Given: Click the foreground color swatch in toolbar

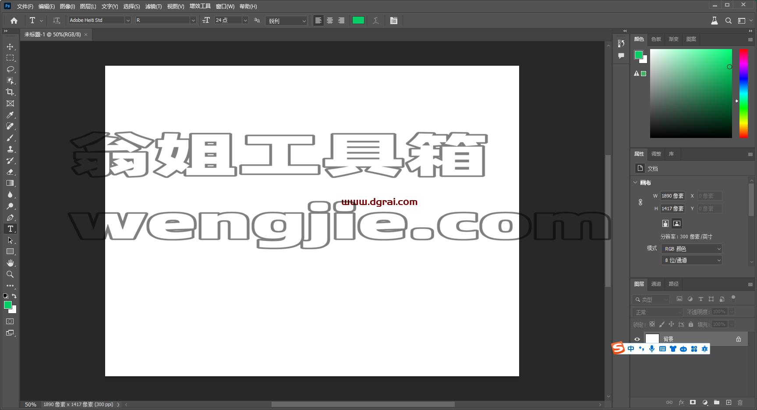Looking at the screenshot, I should (7, 305).
